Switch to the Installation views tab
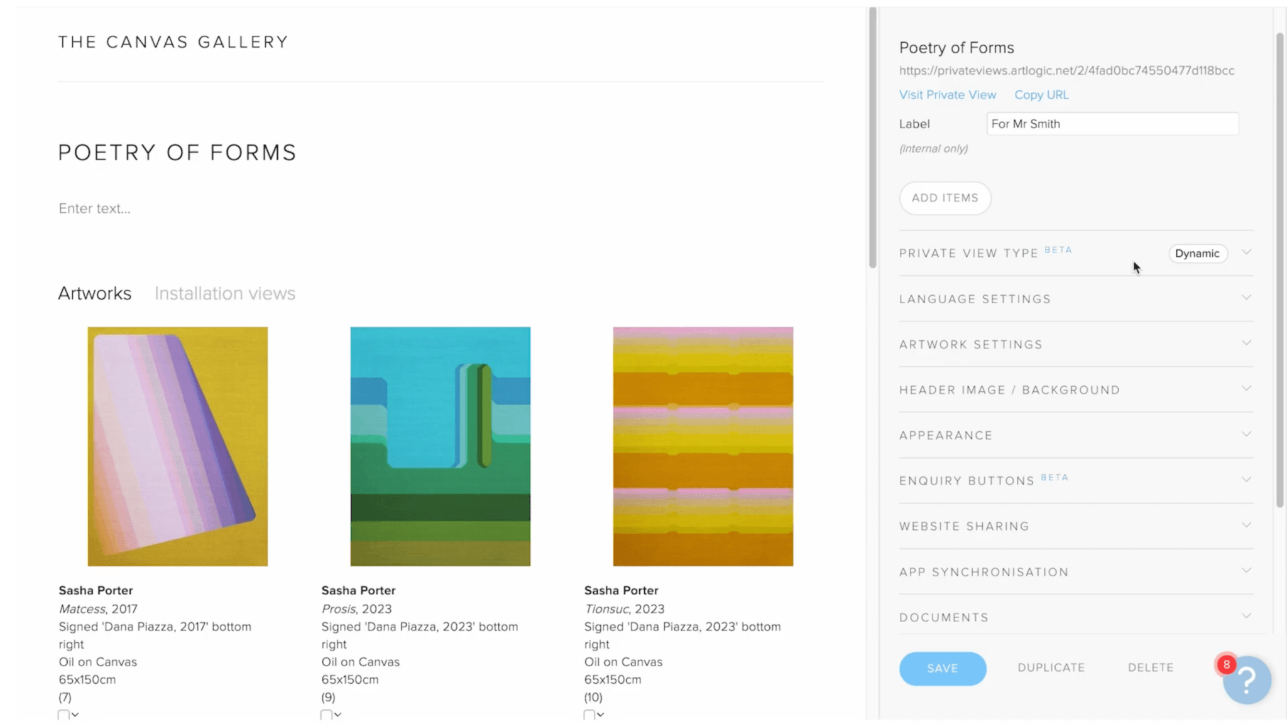The height and width of the screenshot is (727, 1287). [225, 293]
